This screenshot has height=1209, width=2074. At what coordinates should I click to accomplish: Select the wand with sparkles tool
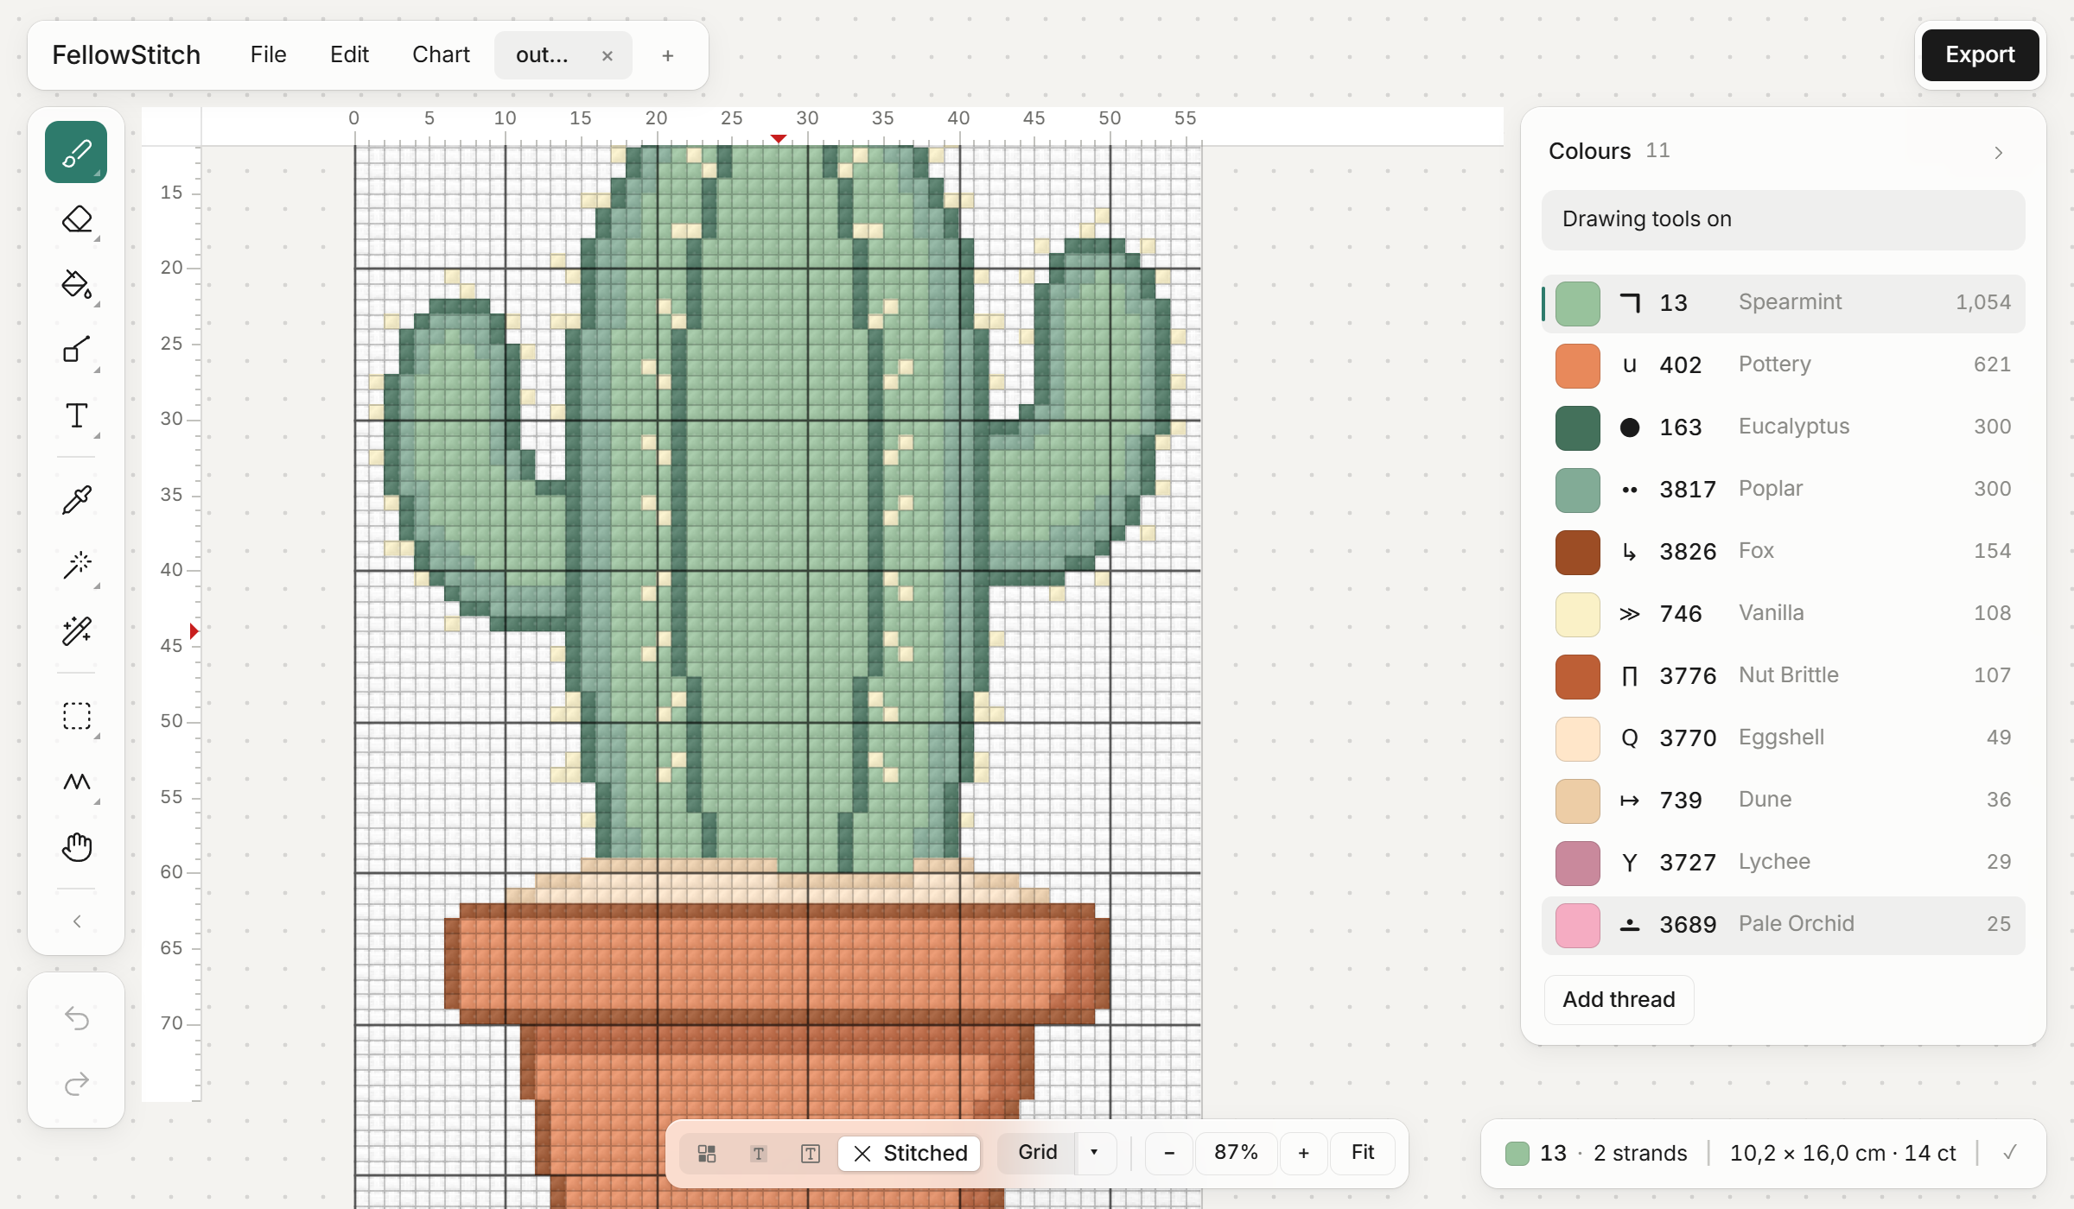76,630
